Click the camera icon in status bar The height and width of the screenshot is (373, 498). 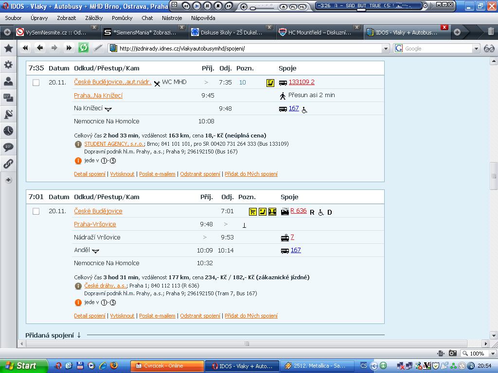pos(452,354)
